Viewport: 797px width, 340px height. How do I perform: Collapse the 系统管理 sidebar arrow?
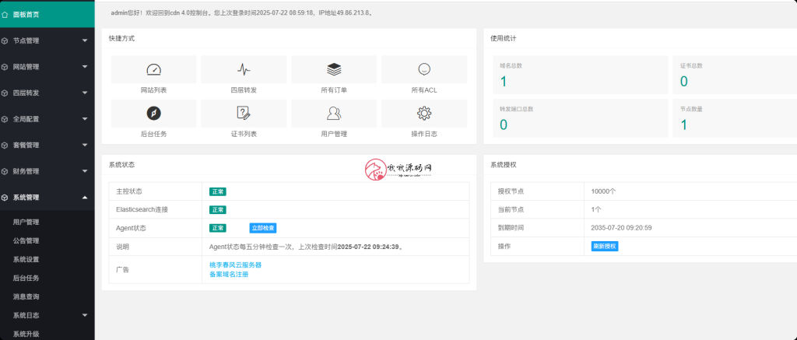point(85,197)
